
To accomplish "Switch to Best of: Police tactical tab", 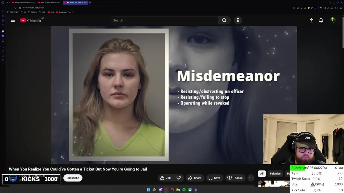I will pyautogui.click(x=50, y=2).
